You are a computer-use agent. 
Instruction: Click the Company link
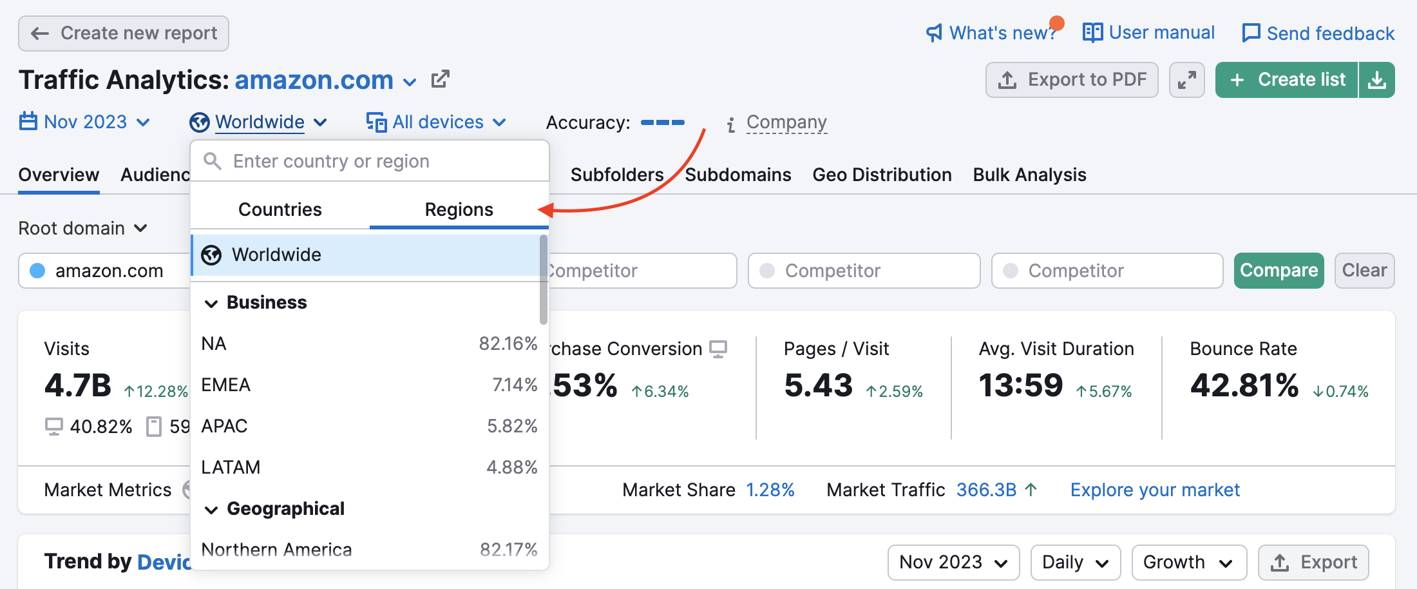(x=786, y=122)
